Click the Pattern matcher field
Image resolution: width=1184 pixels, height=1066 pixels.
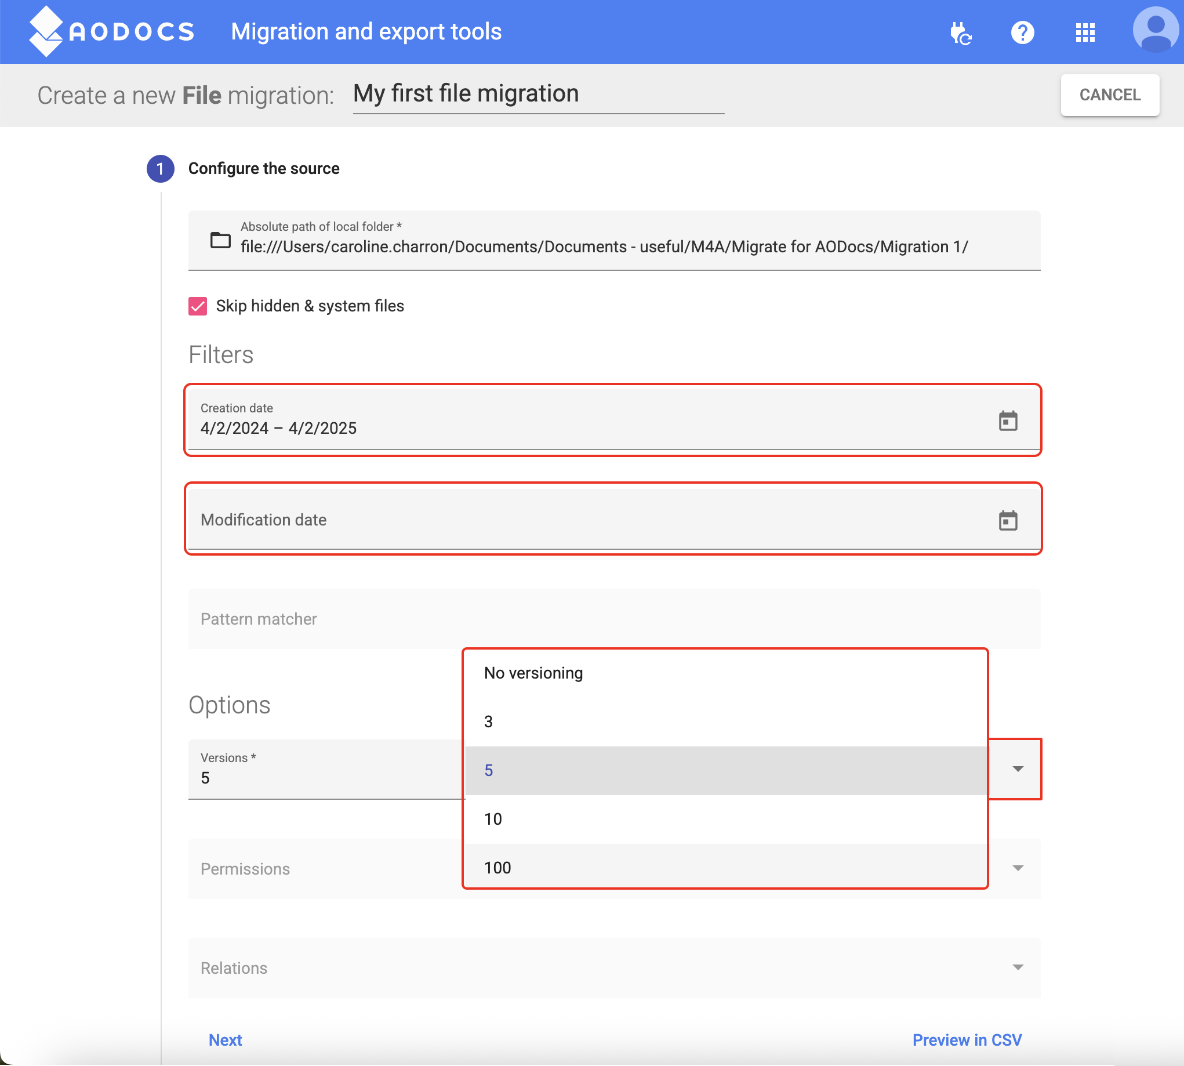tap(614, 618)
